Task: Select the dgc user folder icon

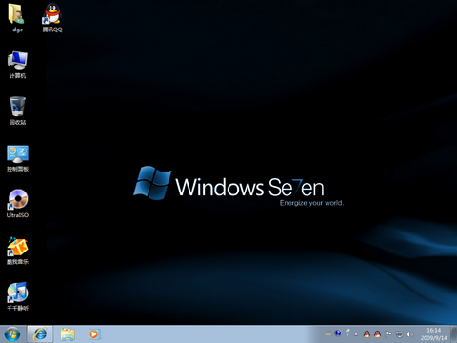Action: click(x=17, y=18)
